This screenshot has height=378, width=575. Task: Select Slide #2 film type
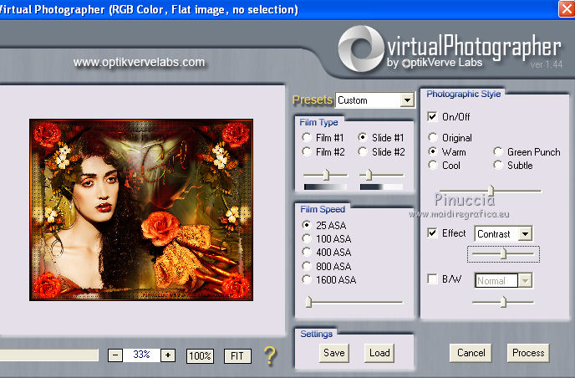363,151
